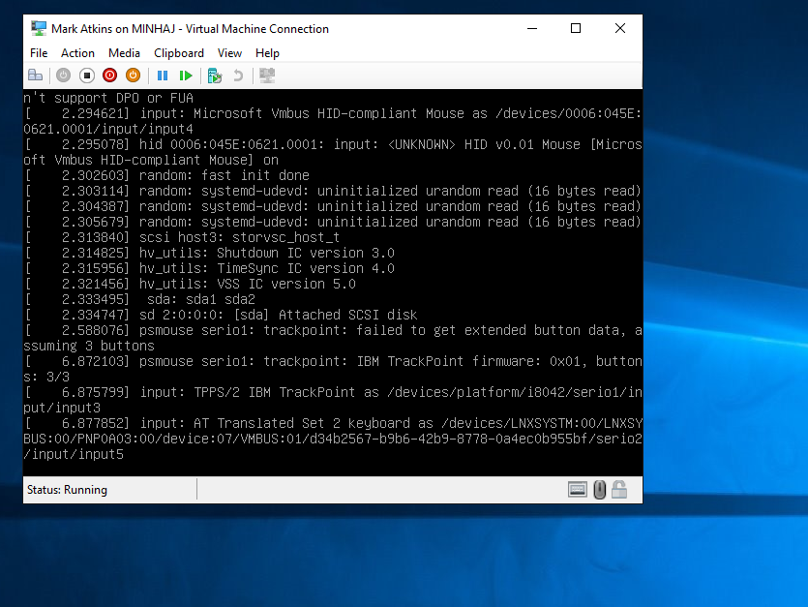808x607 pixels.
Task: Click the mouse status icon
Action: click(x=599, y=490)
